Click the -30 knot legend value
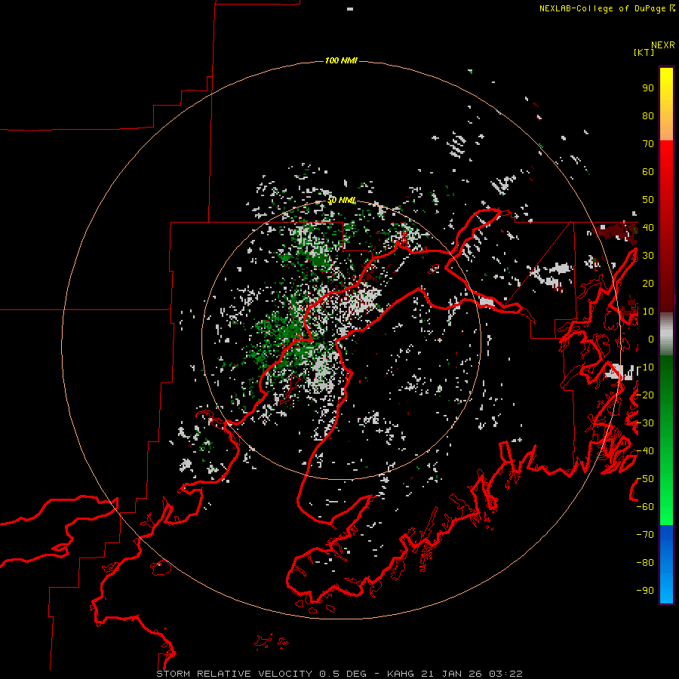This screenshot has height=679, width=679. [645, 423]
